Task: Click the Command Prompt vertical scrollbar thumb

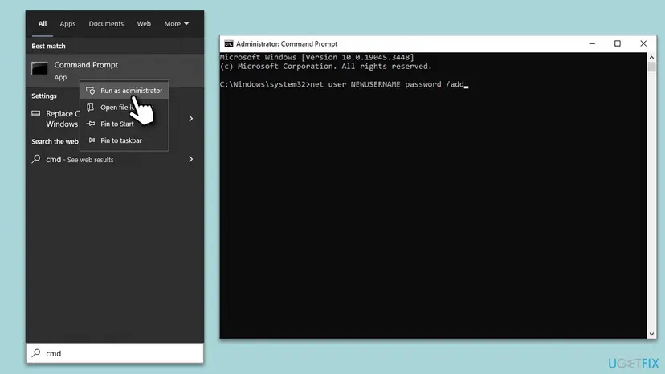Action: (x=651, y=67)
